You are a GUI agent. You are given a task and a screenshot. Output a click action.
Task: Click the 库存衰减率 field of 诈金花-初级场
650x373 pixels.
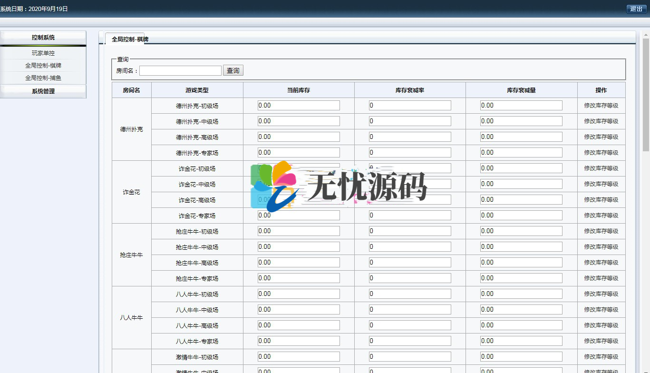click(409, 168)
